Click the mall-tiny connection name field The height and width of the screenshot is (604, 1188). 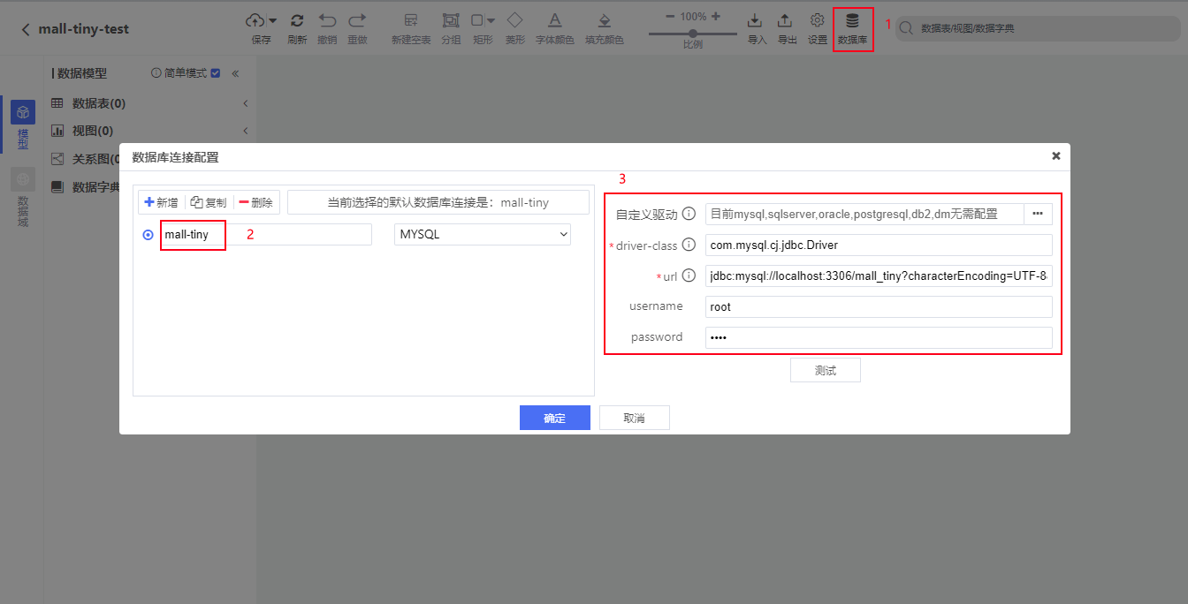[266, 234]
